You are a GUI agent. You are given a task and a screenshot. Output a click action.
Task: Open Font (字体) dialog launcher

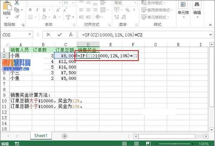[x=74, y=25]
